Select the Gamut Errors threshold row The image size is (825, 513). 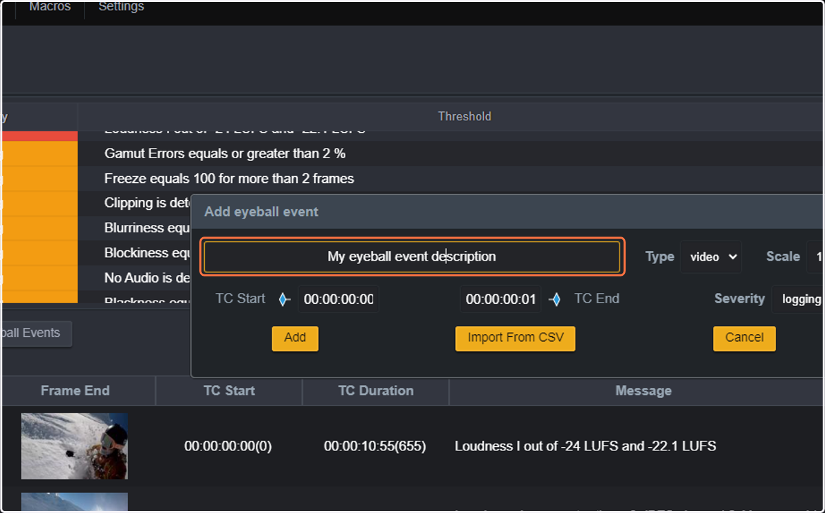pyautogui.click(x=450, y=153)
